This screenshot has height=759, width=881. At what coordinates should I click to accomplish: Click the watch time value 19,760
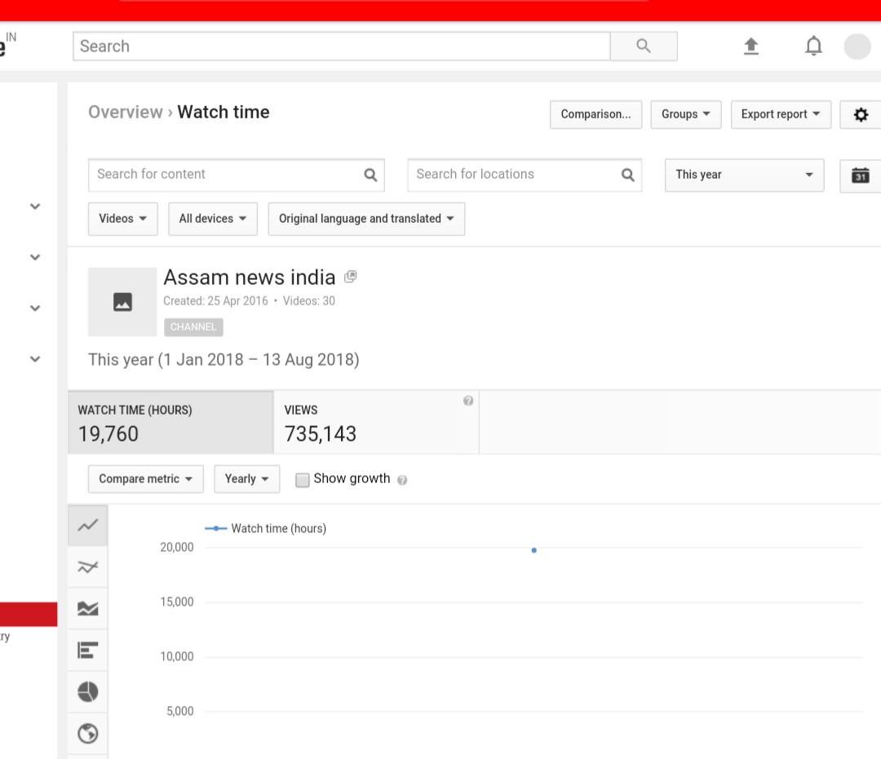point(108,434)
